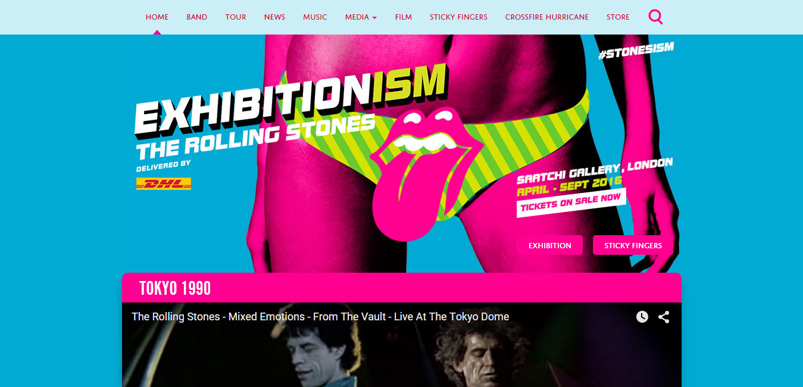This screenshot has height=387, width=803.
Task: Open Crossfire Hurricane in the menu
Action: point(547,17)
